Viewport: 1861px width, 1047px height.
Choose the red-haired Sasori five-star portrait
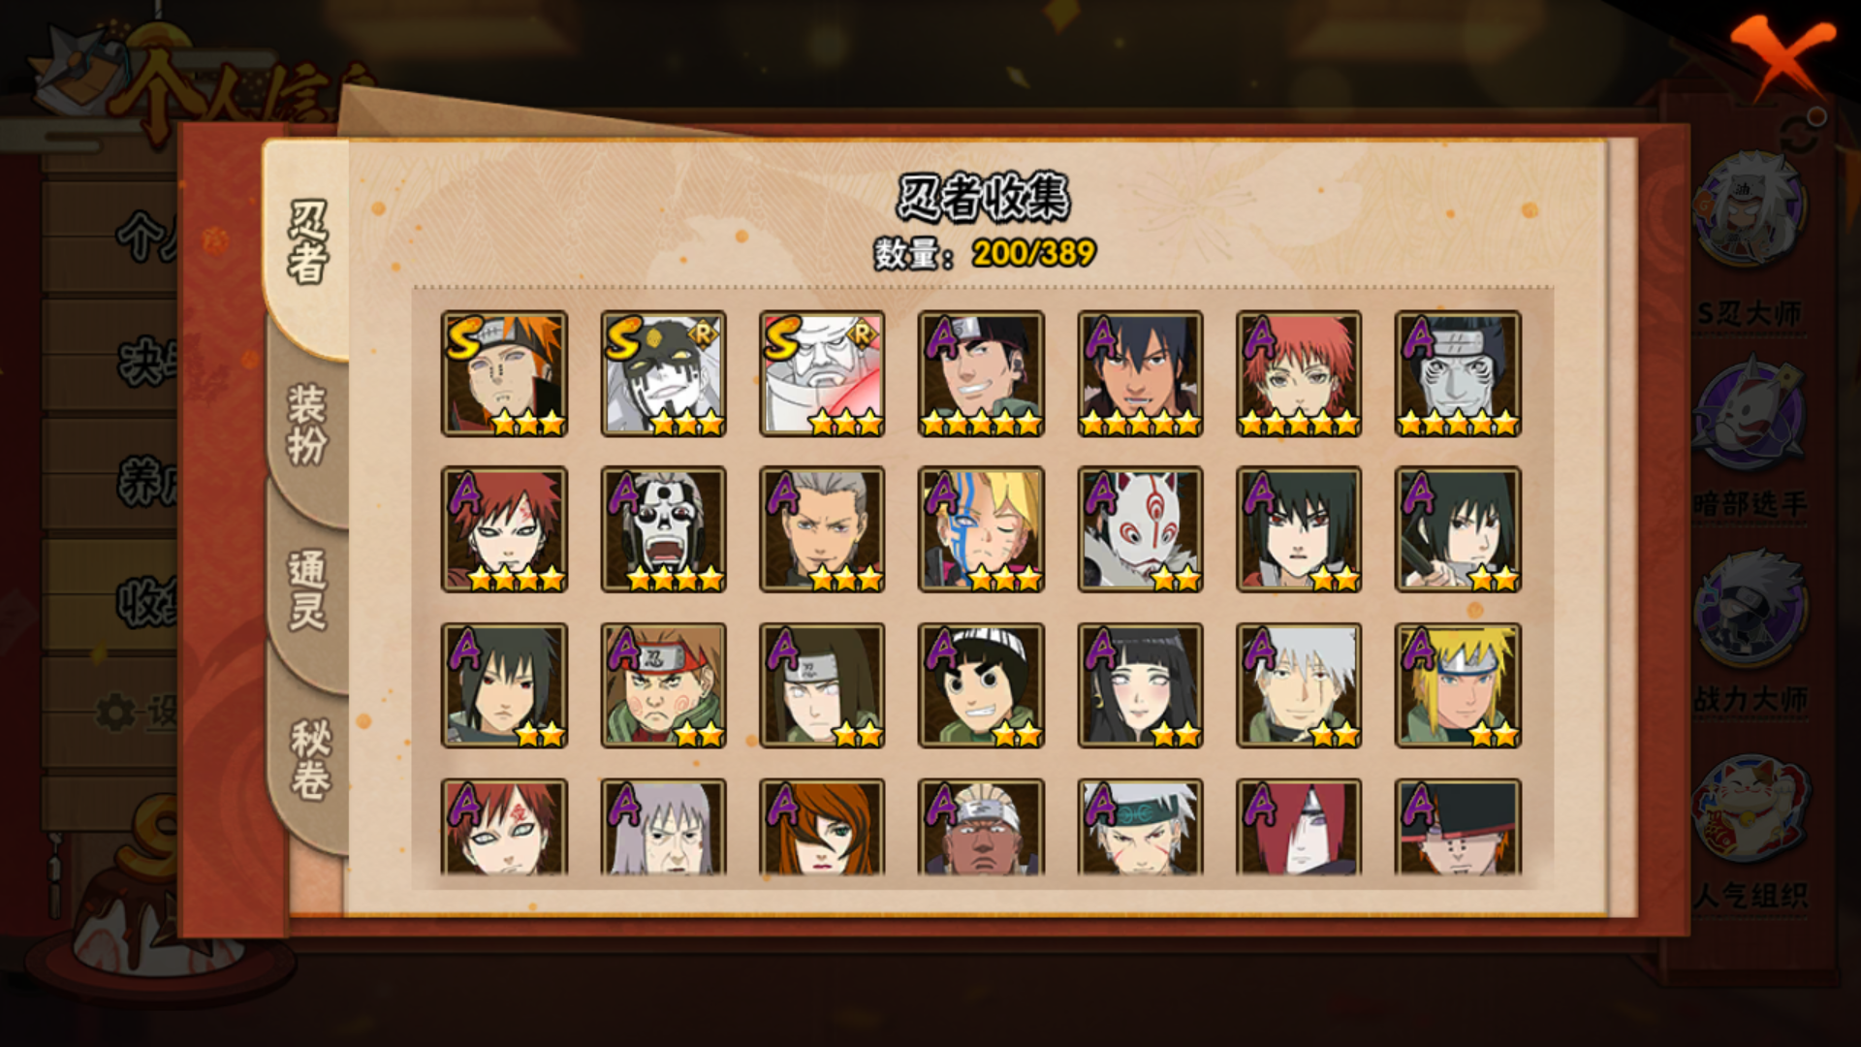(1299, 373)
